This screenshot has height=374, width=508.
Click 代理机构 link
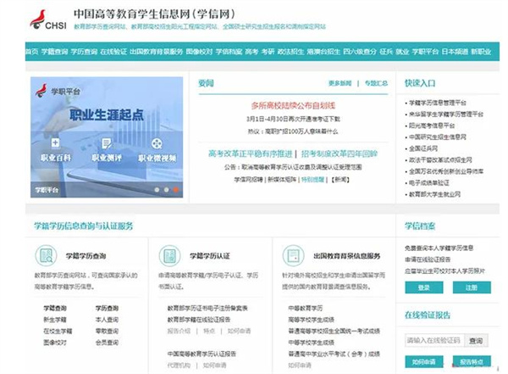click(x=179, y=366)
